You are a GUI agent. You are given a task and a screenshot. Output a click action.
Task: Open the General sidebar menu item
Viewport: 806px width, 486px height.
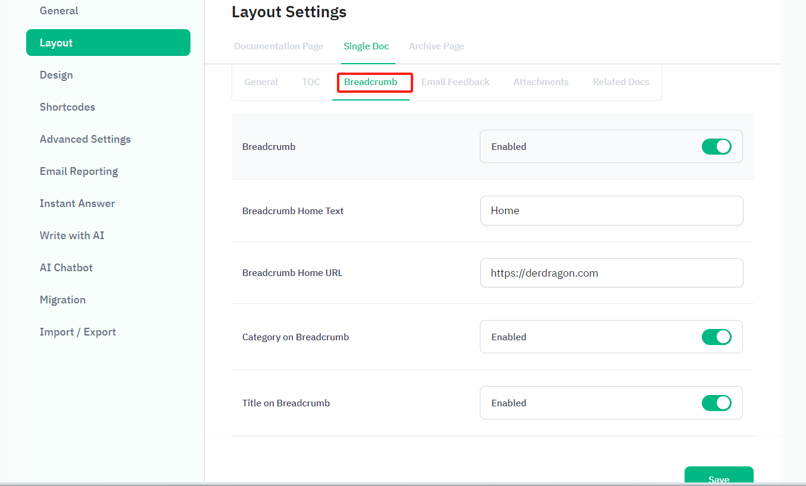59,11
